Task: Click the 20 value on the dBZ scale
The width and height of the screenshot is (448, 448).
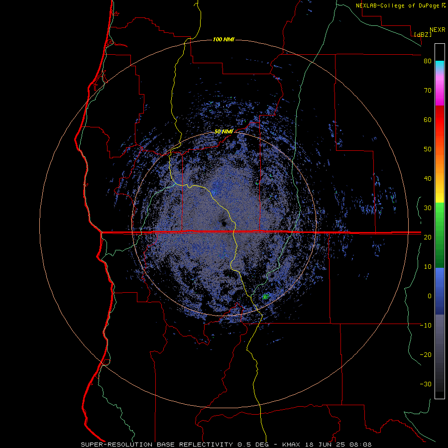Action: 428,237
